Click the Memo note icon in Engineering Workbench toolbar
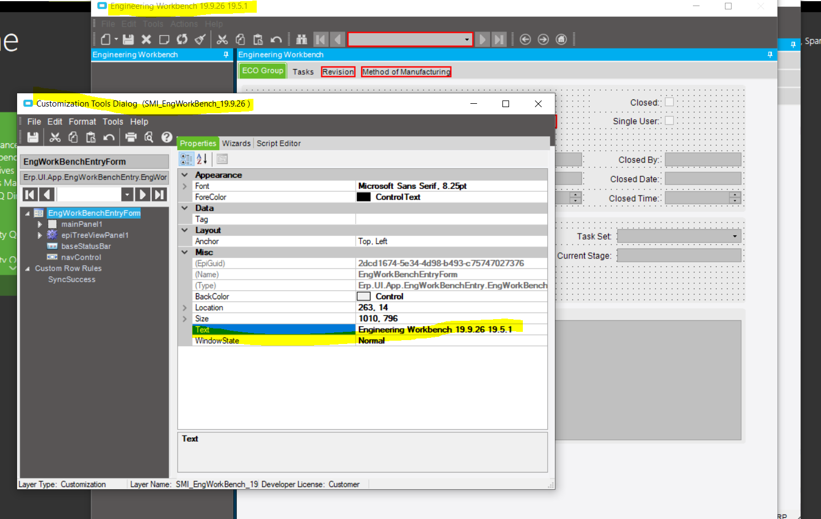The height and width of the screenshot is (519, 821). point(164,39)
